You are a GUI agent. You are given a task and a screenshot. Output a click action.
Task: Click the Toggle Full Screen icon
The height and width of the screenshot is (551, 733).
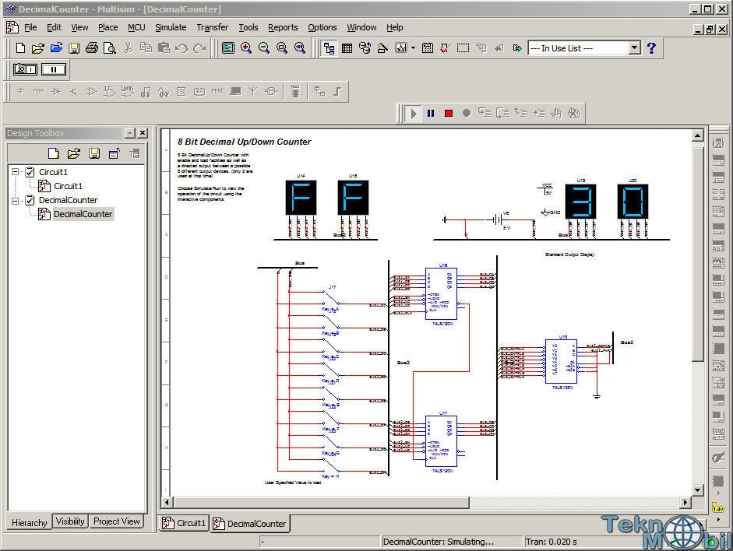(x=228, y=48)
